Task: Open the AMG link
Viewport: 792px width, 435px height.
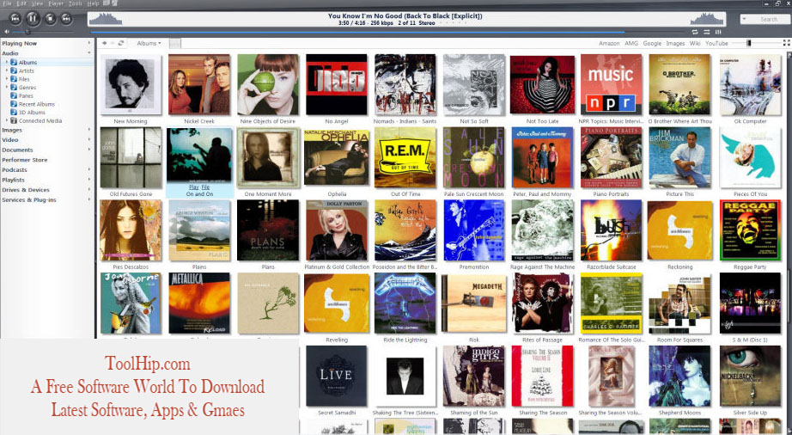Action: tap(631, 44)
